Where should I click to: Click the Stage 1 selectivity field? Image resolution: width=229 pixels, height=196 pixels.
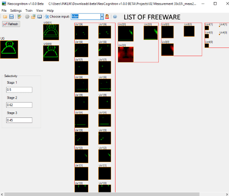click(x=19, y=90)
